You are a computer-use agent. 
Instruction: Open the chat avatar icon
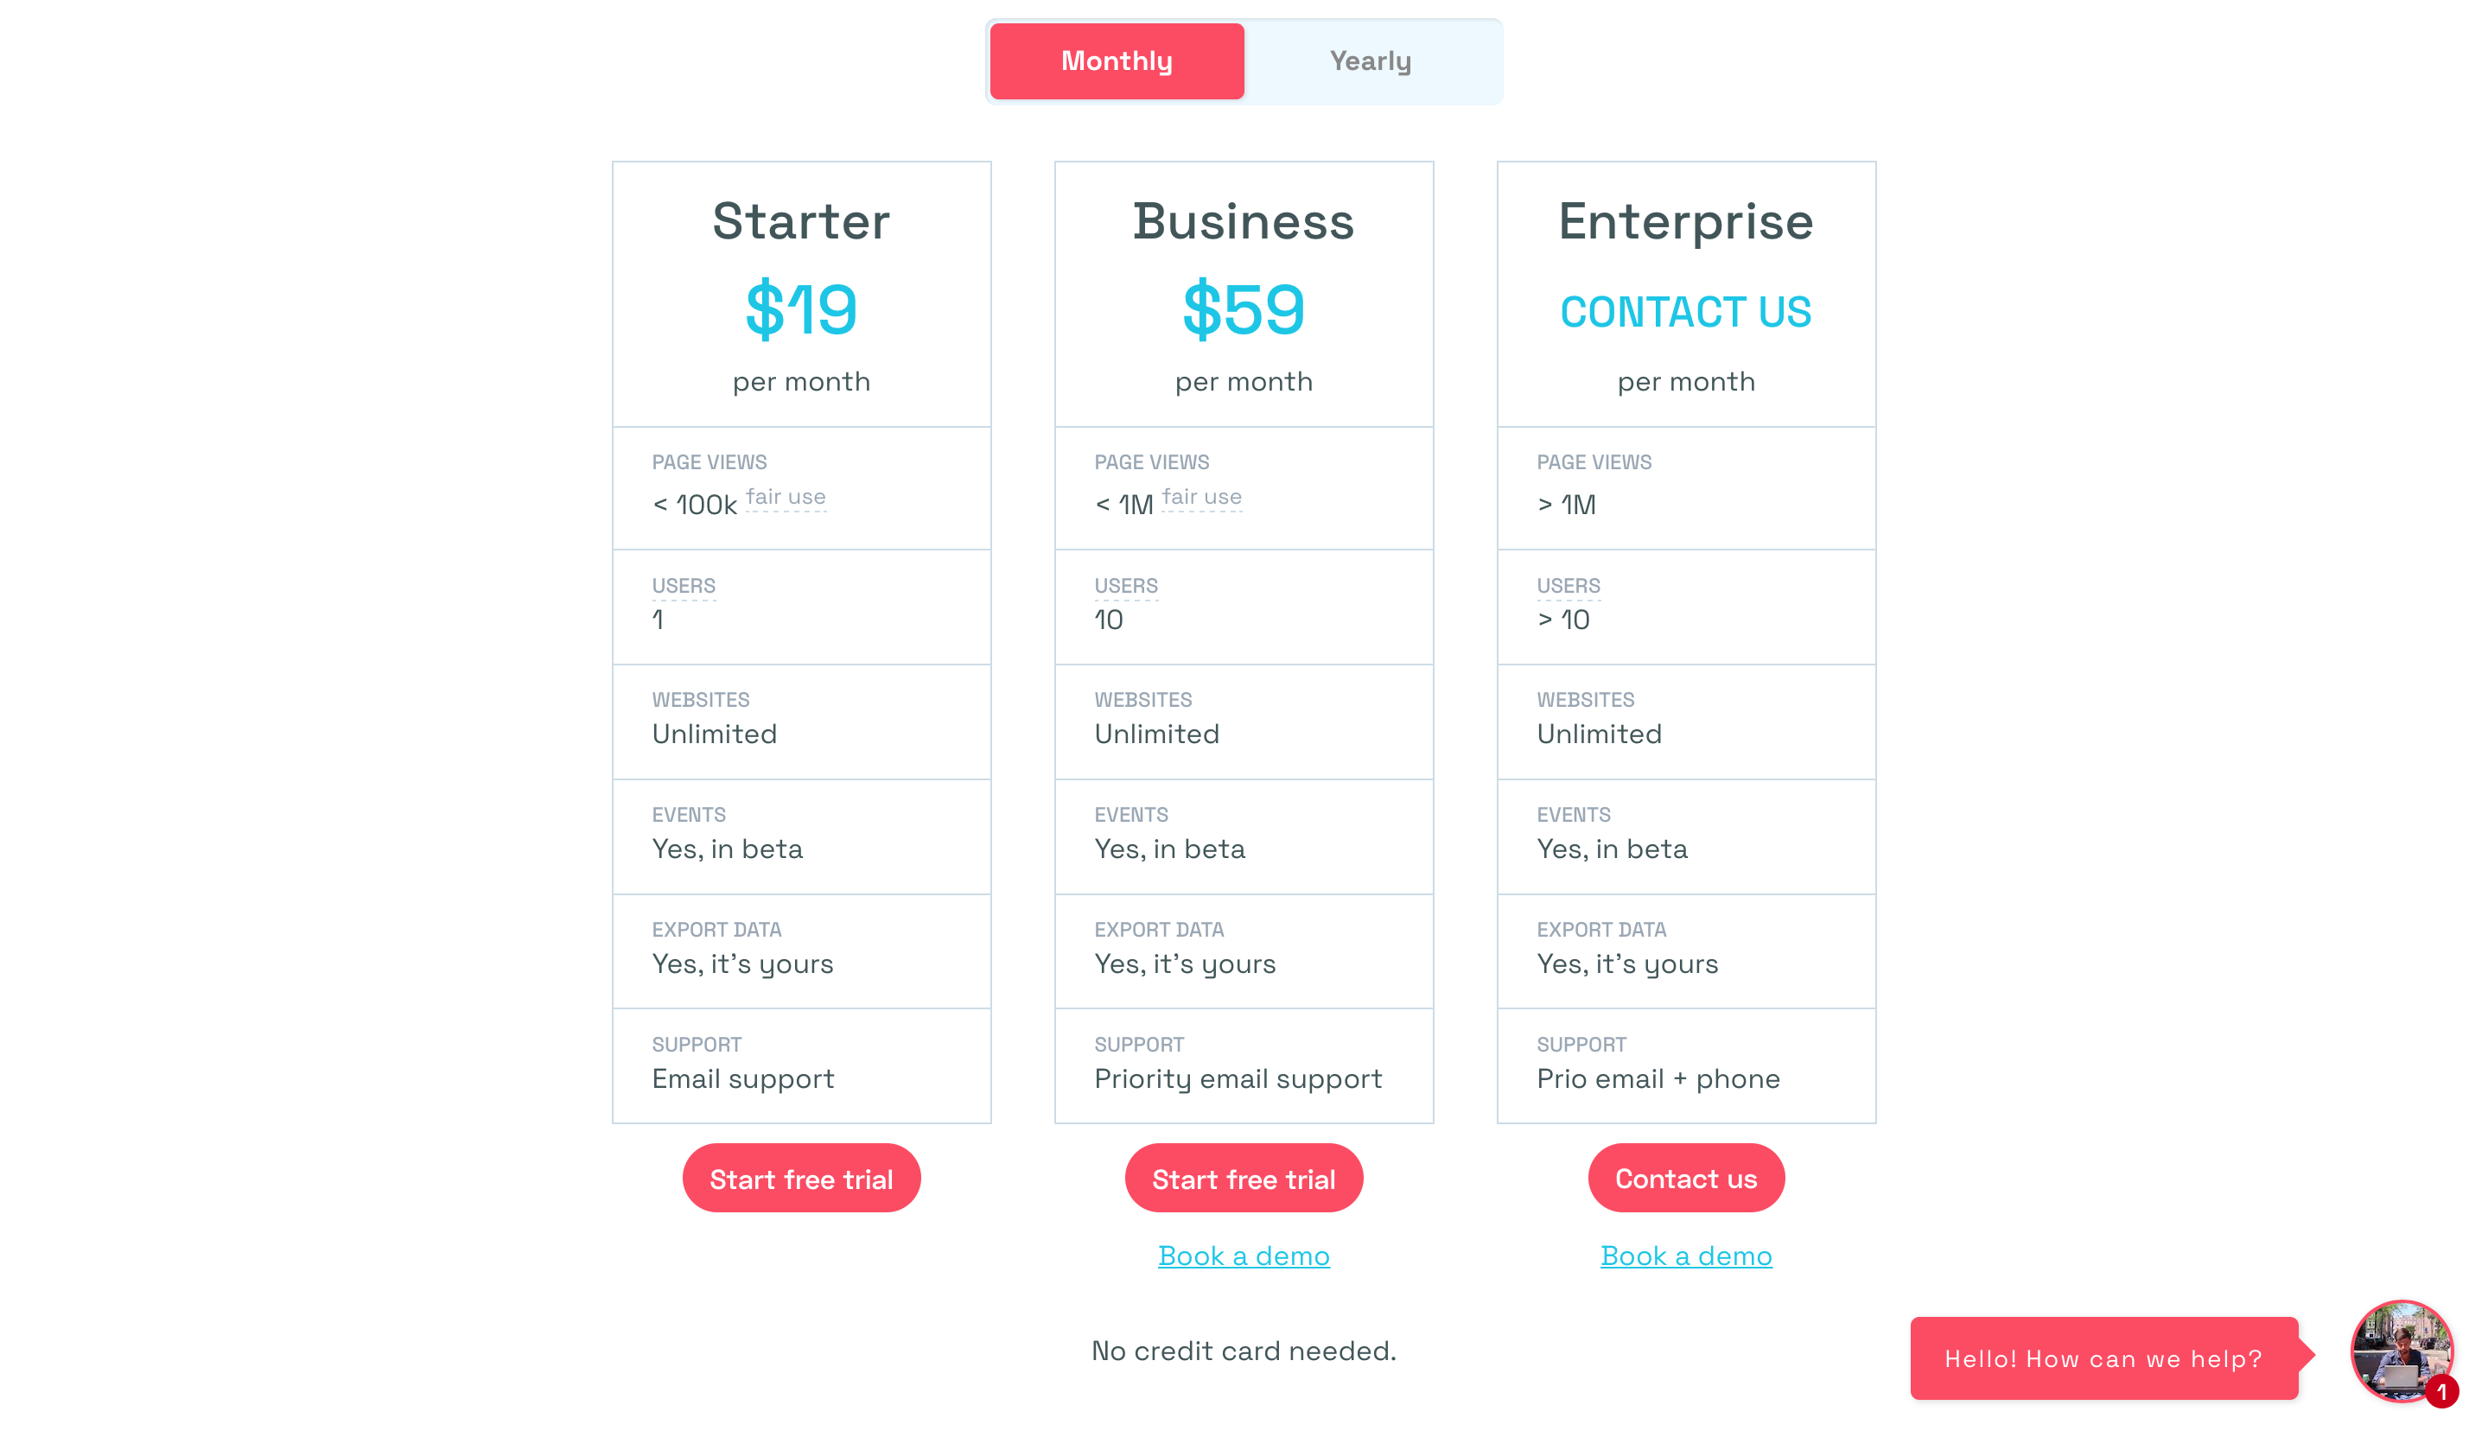click(2402, 1351)
